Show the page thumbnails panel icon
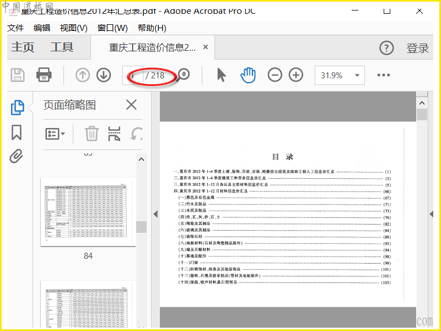441x331 pixels. coord(17,107)
